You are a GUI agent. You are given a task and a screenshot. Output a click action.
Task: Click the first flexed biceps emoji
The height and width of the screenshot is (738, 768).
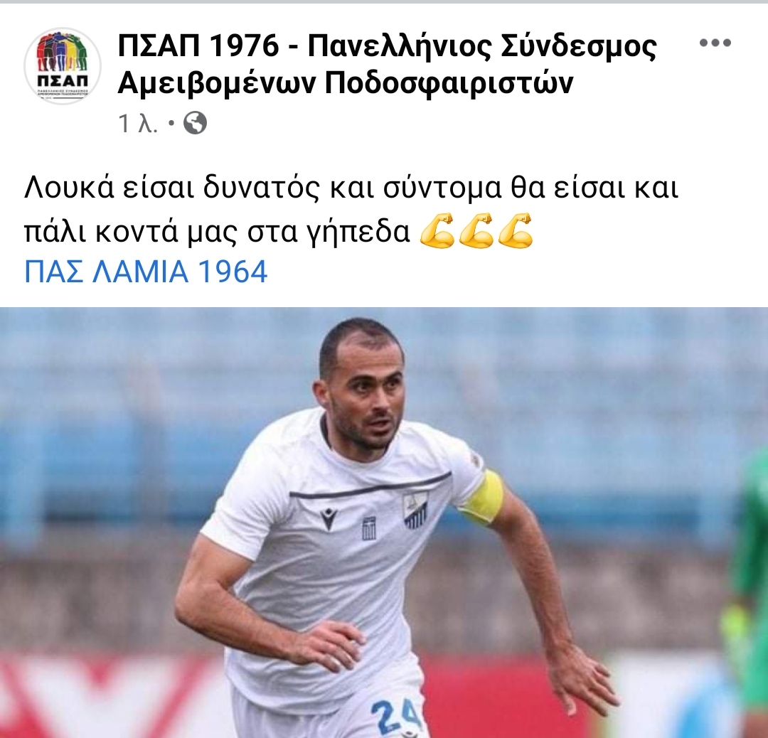(437, 230)
